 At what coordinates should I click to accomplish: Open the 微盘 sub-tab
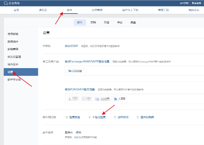[133, 22]
